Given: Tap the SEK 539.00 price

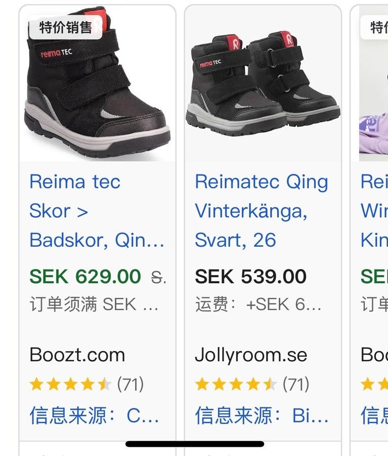Looking at the screenshot, I should tap(250, 277).
